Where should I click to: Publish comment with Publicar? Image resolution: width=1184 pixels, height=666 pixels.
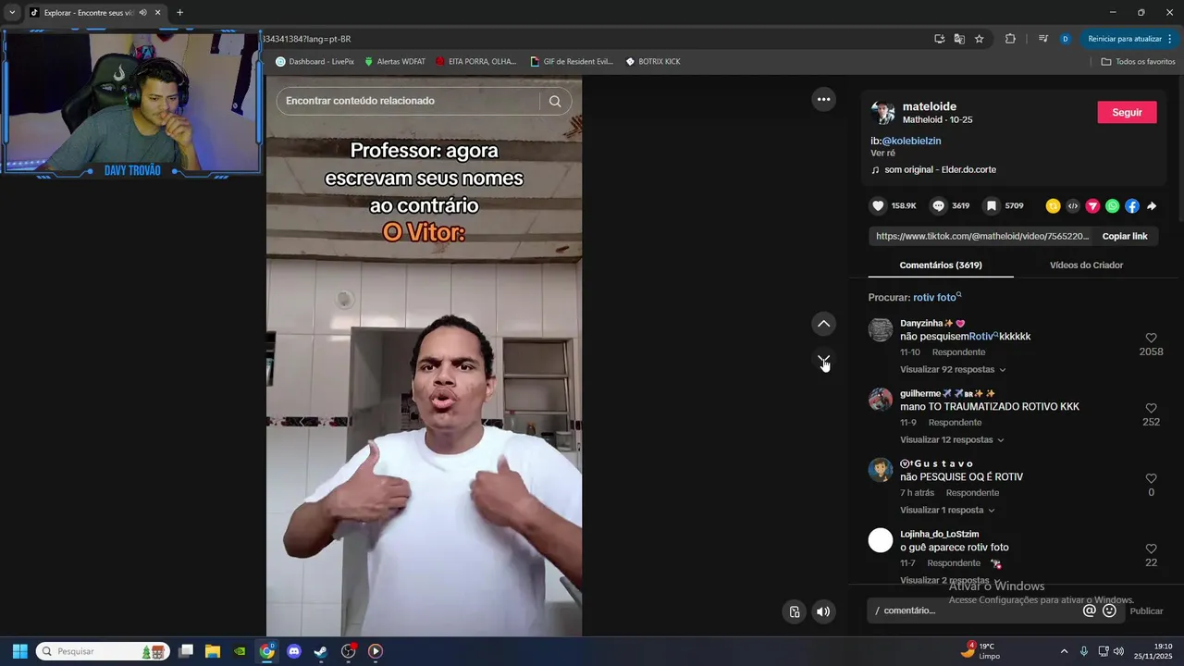coord(1146,611)
